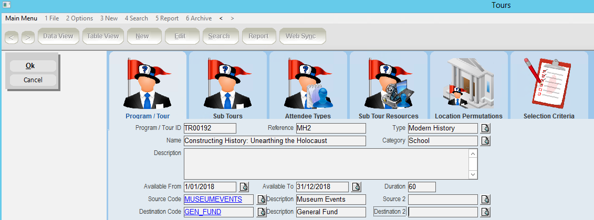Open the lookup beside Source Code field
Image resolution: width=594 pixels, height=220 pixels.
pyautogui.click(x=262, y=200)
